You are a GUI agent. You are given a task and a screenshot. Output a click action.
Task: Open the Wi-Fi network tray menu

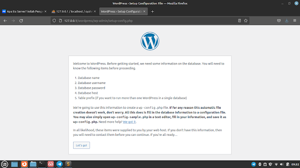point(276,164)
